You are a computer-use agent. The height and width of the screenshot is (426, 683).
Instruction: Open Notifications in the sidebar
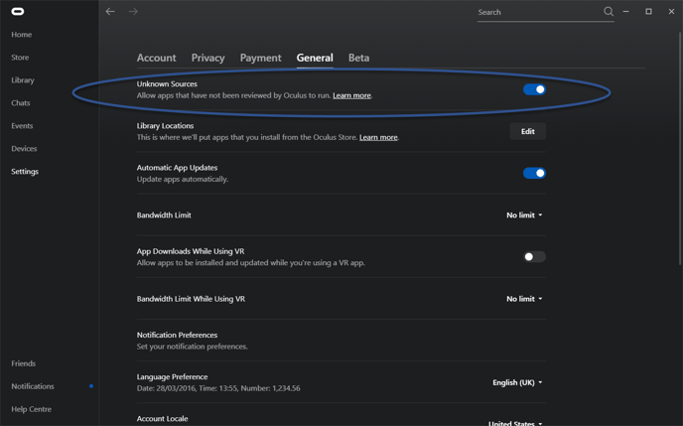(x=33, y=386)
